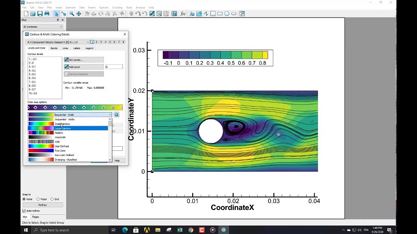Viewport: 417px width, 234px height.
Task: Open the 2D Cartesian plot type dropdown
Action: [x=43, y=27]
